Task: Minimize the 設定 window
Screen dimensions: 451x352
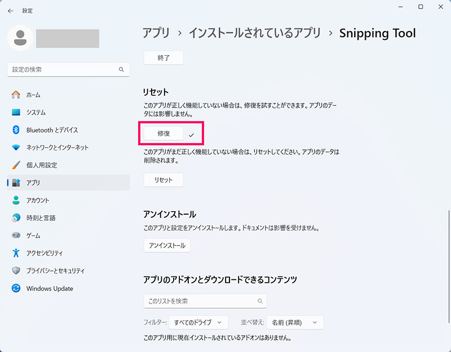Action: 400,7
